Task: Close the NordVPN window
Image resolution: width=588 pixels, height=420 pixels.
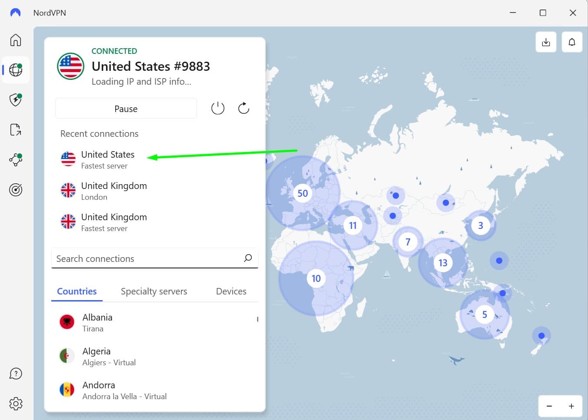Action: coord(573,13)
